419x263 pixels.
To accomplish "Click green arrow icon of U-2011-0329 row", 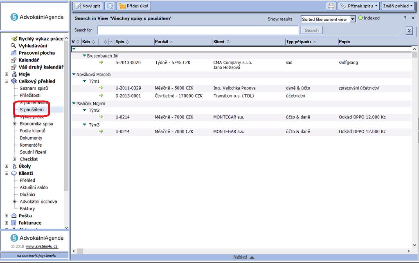I will [x=101, y=87].
